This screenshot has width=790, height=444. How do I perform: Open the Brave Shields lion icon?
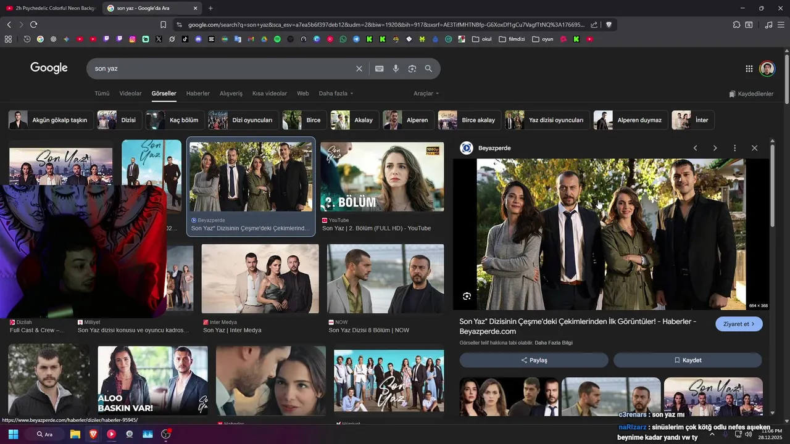609,25
